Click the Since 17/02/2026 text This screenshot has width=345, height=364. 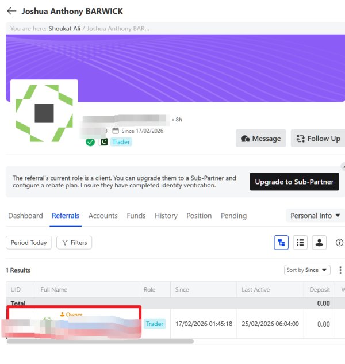pyautogui.click(x=142, y=131)
